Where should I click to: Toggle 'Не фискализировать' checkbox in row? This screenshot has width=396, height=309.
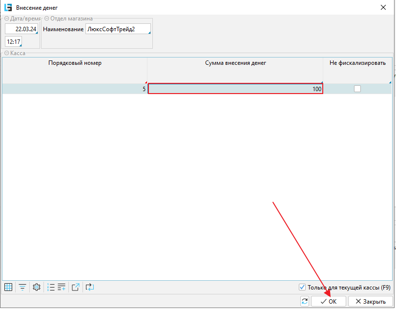357,89
